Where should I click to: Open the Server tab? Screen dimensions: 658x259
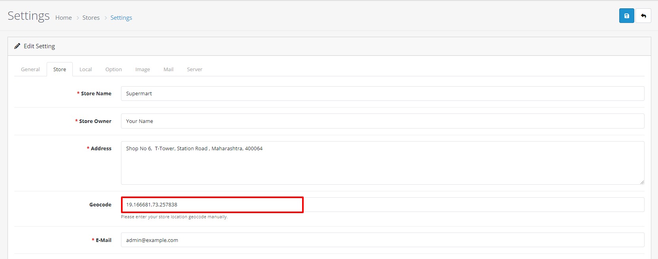195,70
